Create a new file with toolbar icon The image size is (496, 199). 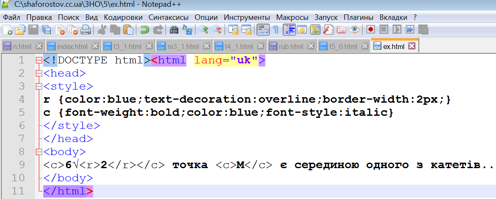7,30
